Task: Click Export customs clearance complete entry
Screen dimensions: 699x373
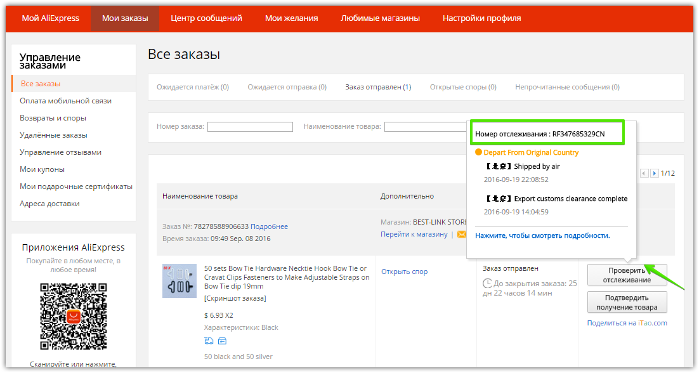Action: [x=556, y=199]
